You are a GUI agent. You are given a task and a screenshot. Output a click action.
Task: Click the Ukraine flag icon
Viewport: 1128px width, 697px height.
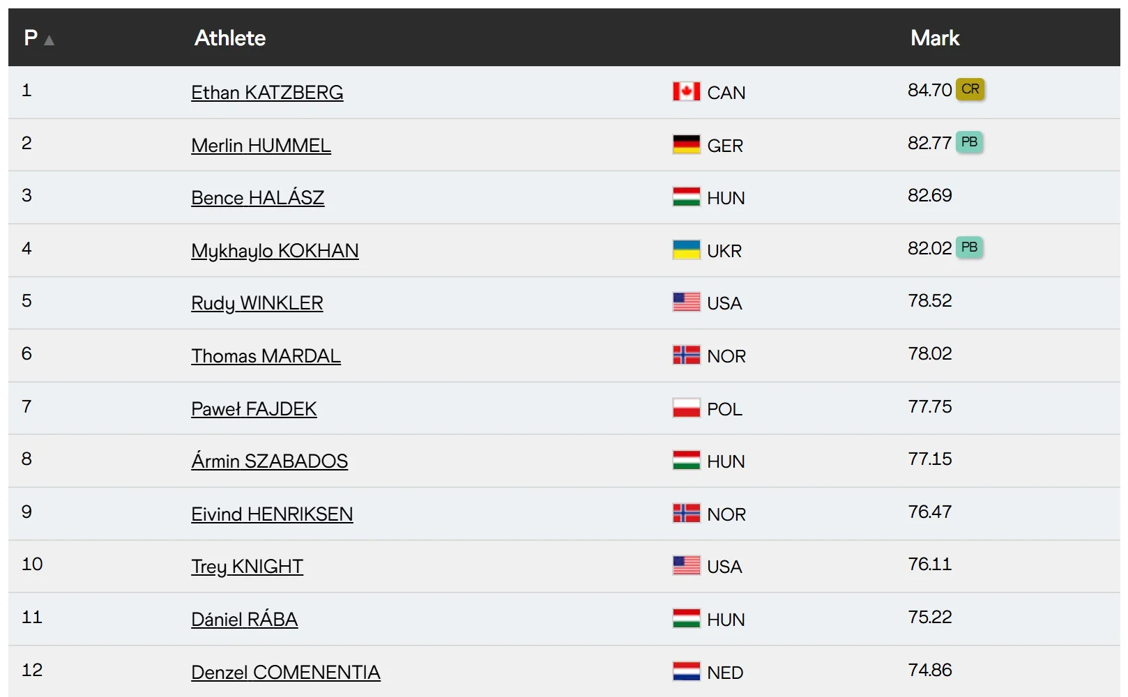coord(686,250)
